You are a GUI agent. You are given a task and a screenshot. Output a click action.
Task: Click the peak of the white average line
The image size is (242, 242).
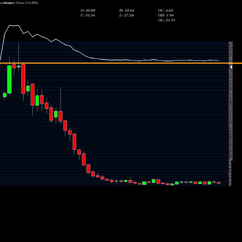[x=10, y=25]
